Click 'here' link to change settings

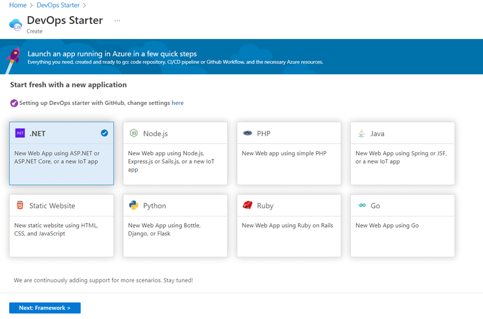coord(178,103)
